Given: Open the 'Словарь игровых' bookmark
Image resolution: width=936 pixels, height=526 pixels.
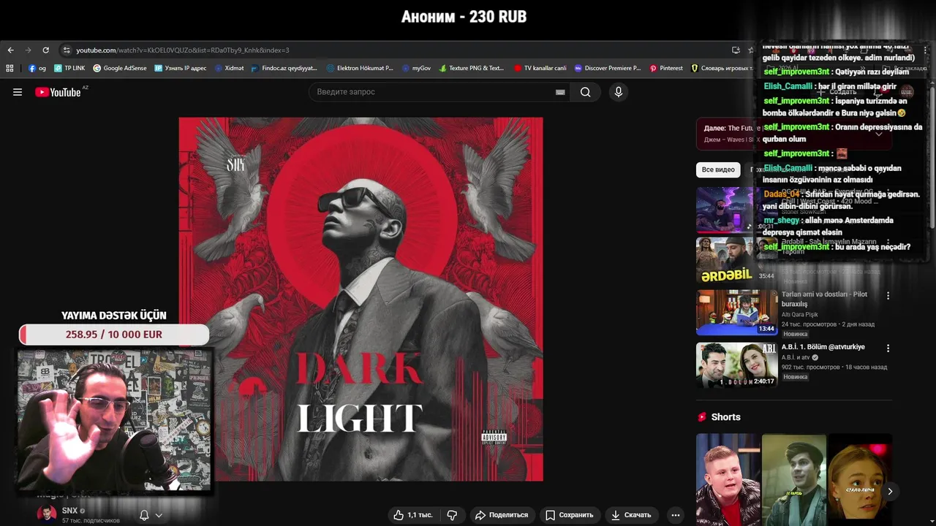Looking at the screenshot, I should pos(721,68).
